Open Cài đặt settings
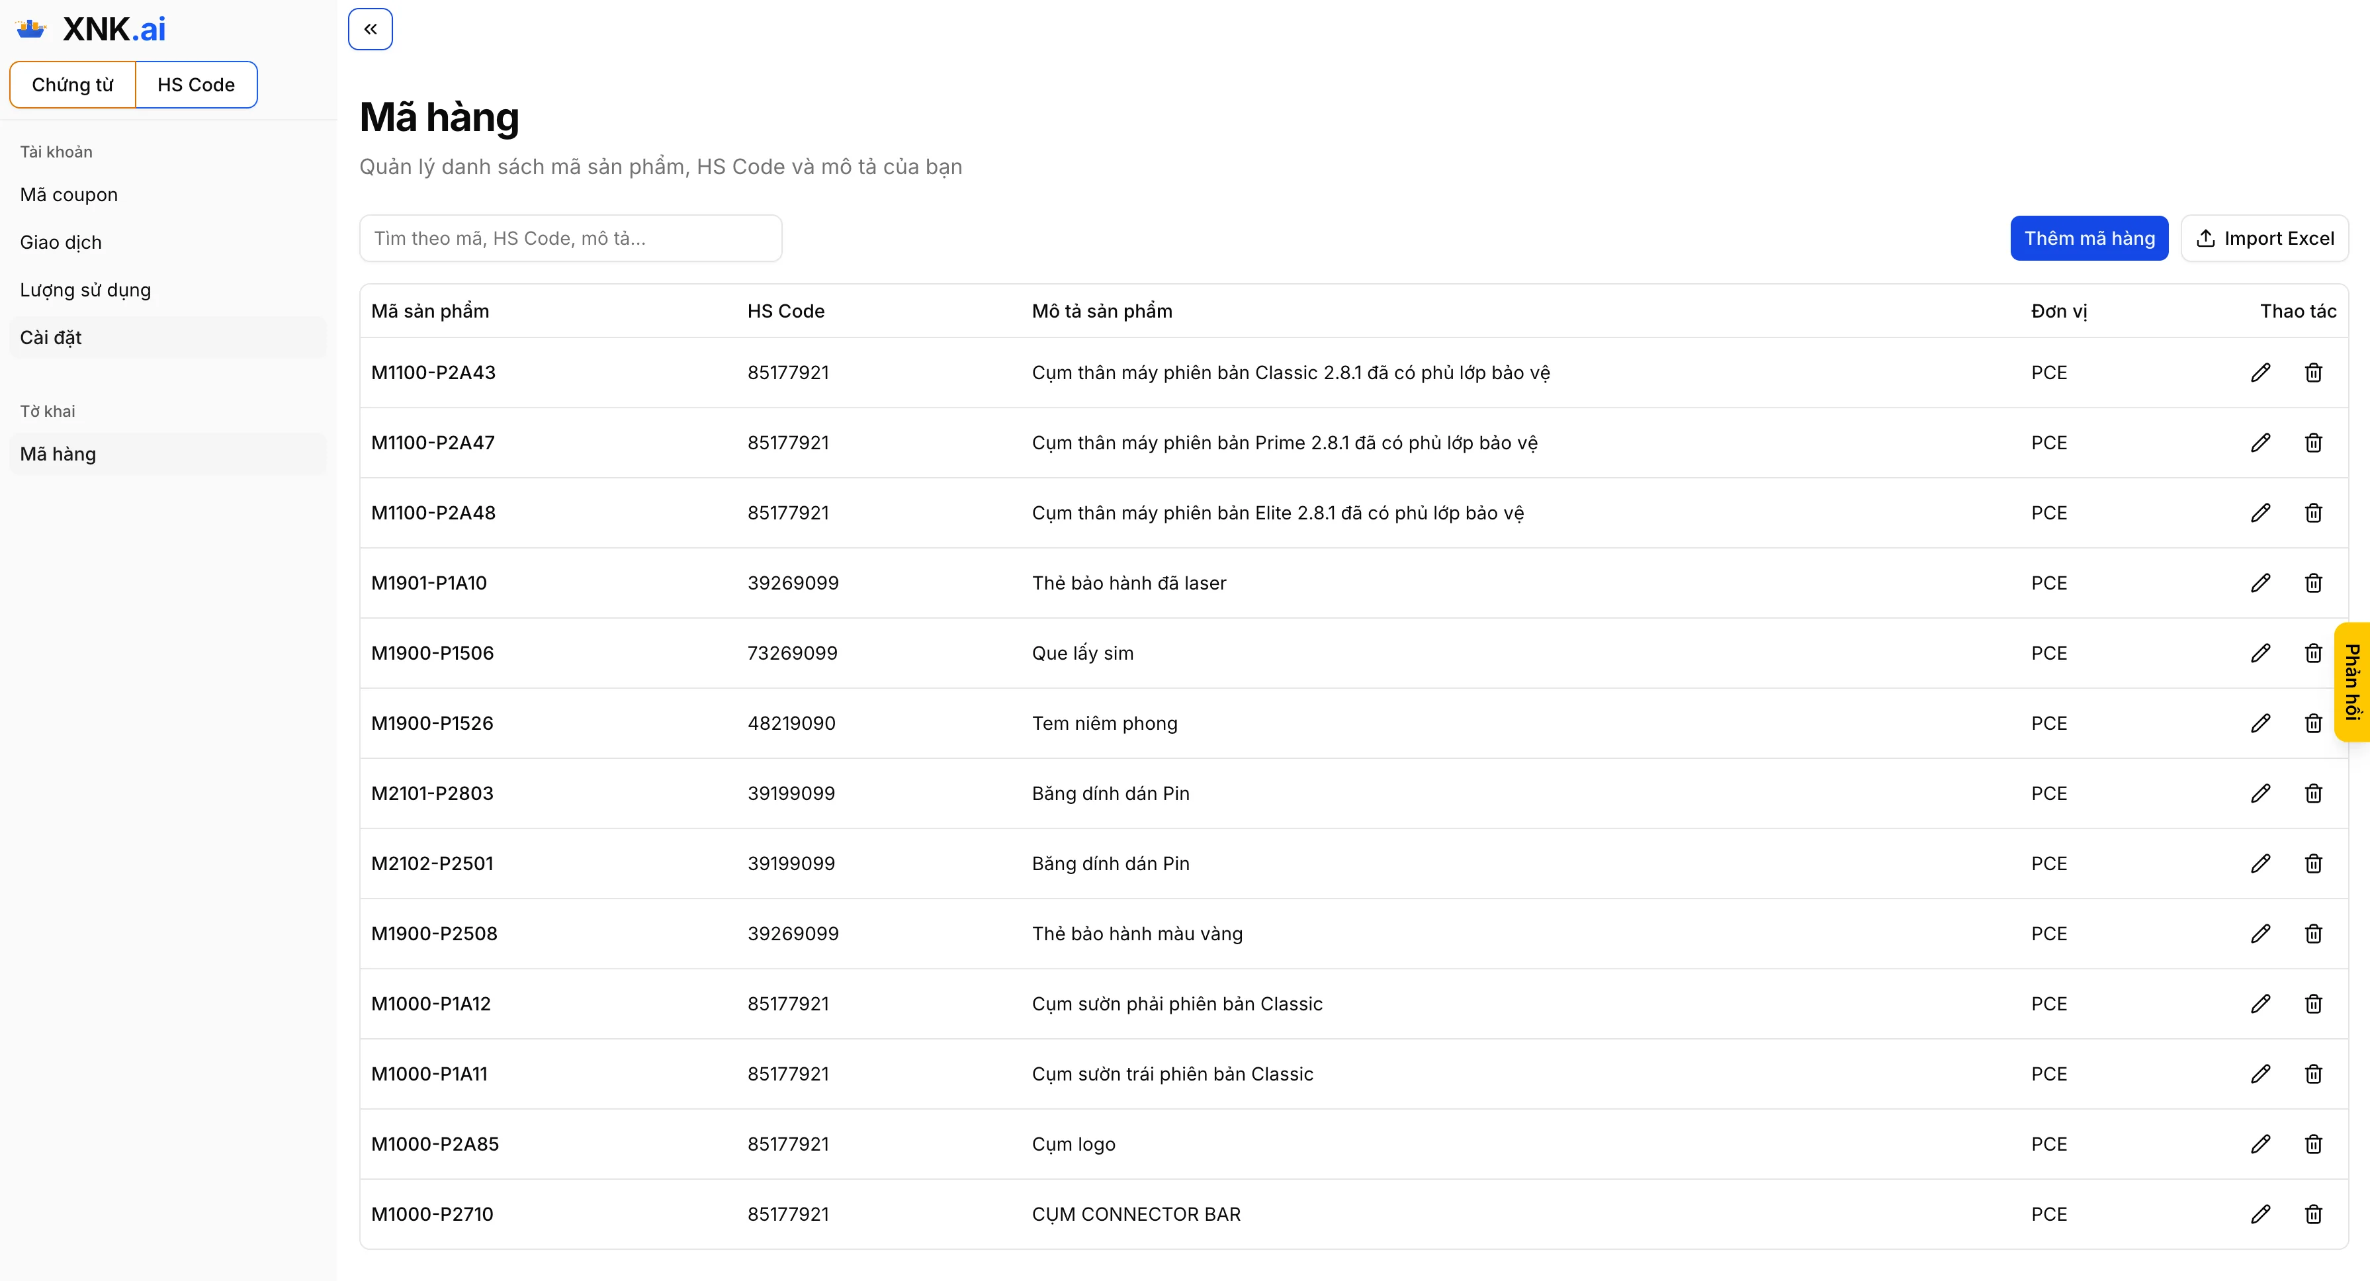This screenshot has width=2370, height=1281. (50, 337)
